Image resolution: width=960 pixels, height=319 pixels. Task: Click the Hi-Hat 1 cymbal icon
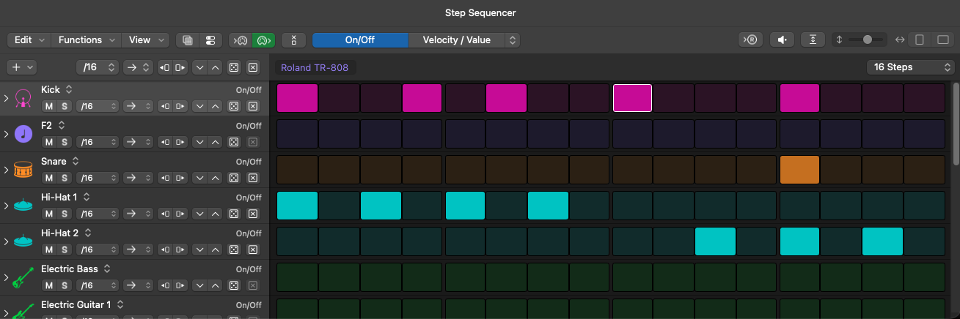point(24,206)
